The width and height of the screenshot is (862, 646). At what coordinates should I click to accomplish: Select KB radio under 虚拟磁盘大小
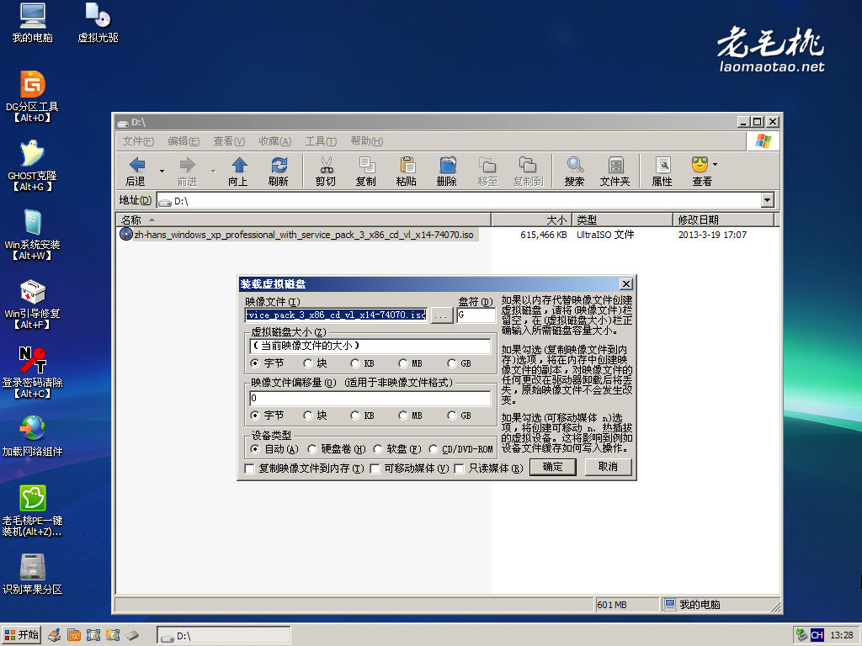click(x=354, y=363)
